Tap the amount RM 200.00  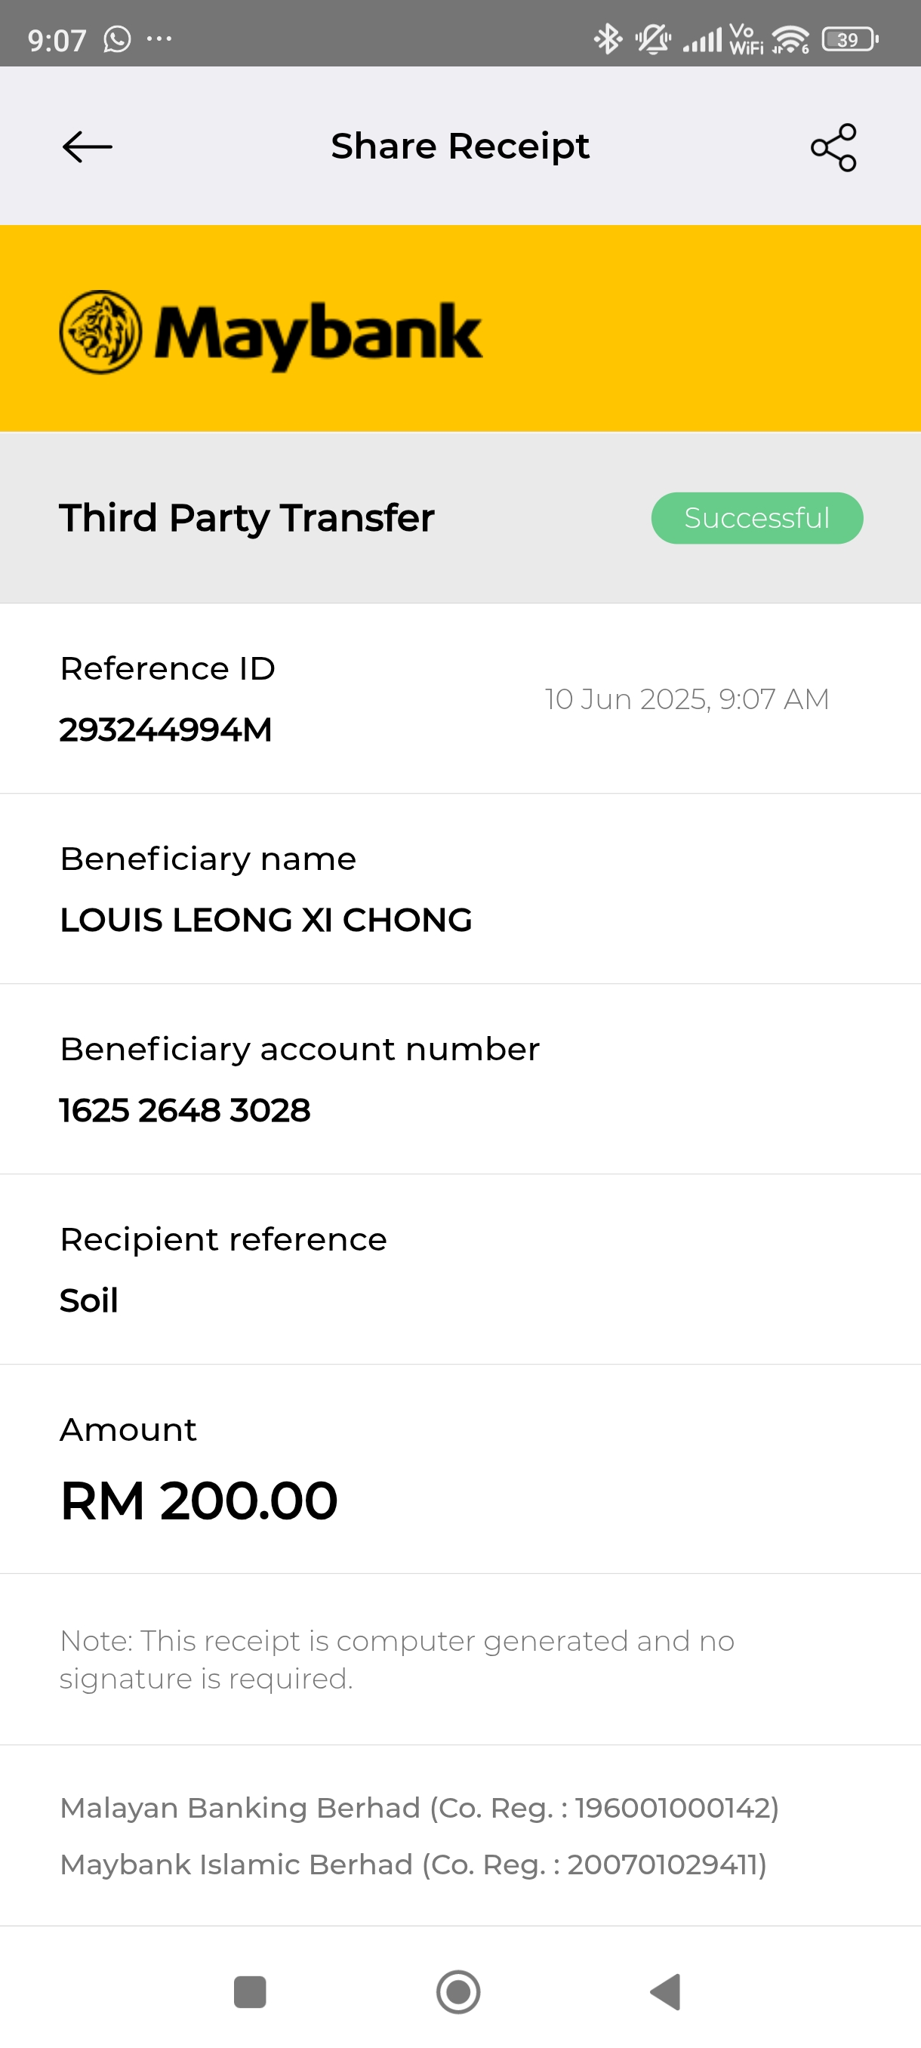tap(199, 1501)
